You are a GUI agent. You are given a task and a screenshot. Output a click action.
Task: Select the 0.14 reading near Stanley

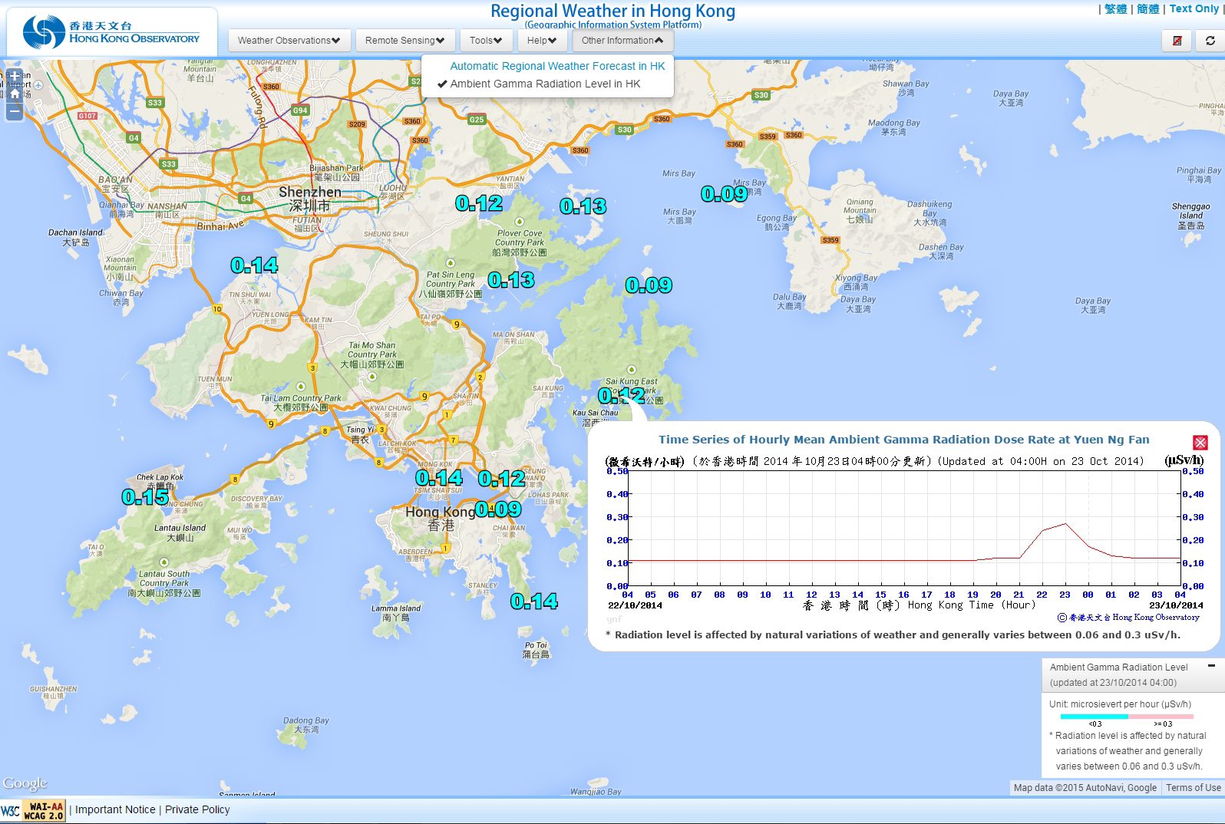534,602
